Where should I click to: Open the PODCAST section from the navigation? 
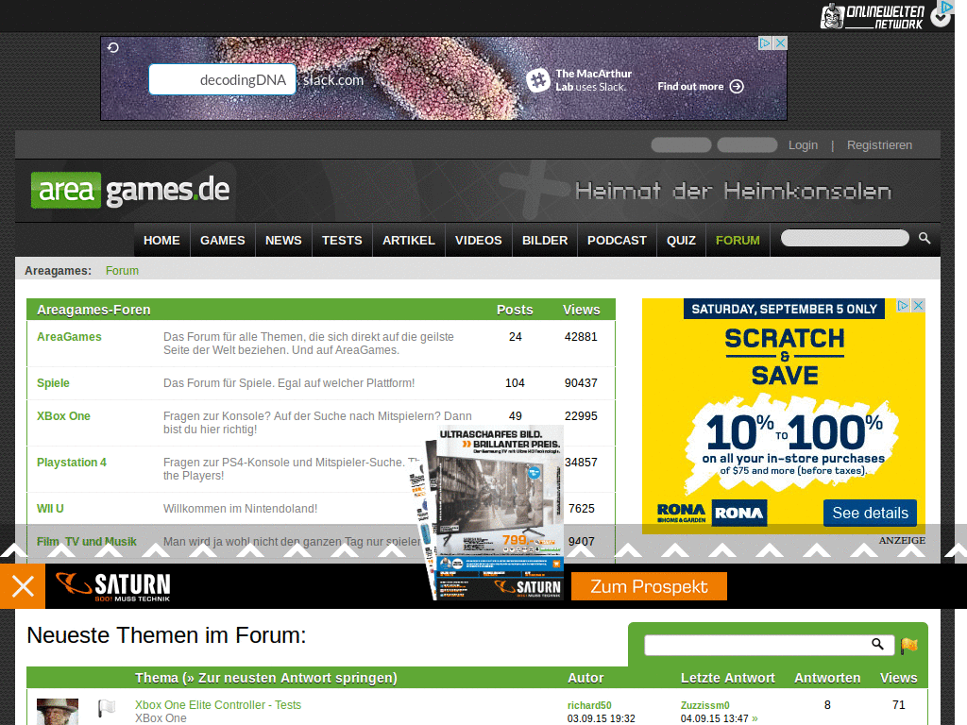click(x=616, y=240)
